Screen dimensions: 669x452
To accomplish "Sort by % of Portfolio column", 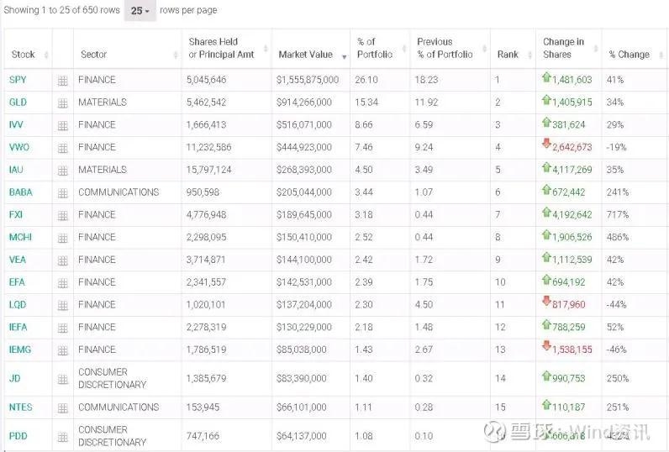I will tap(380, 49).
